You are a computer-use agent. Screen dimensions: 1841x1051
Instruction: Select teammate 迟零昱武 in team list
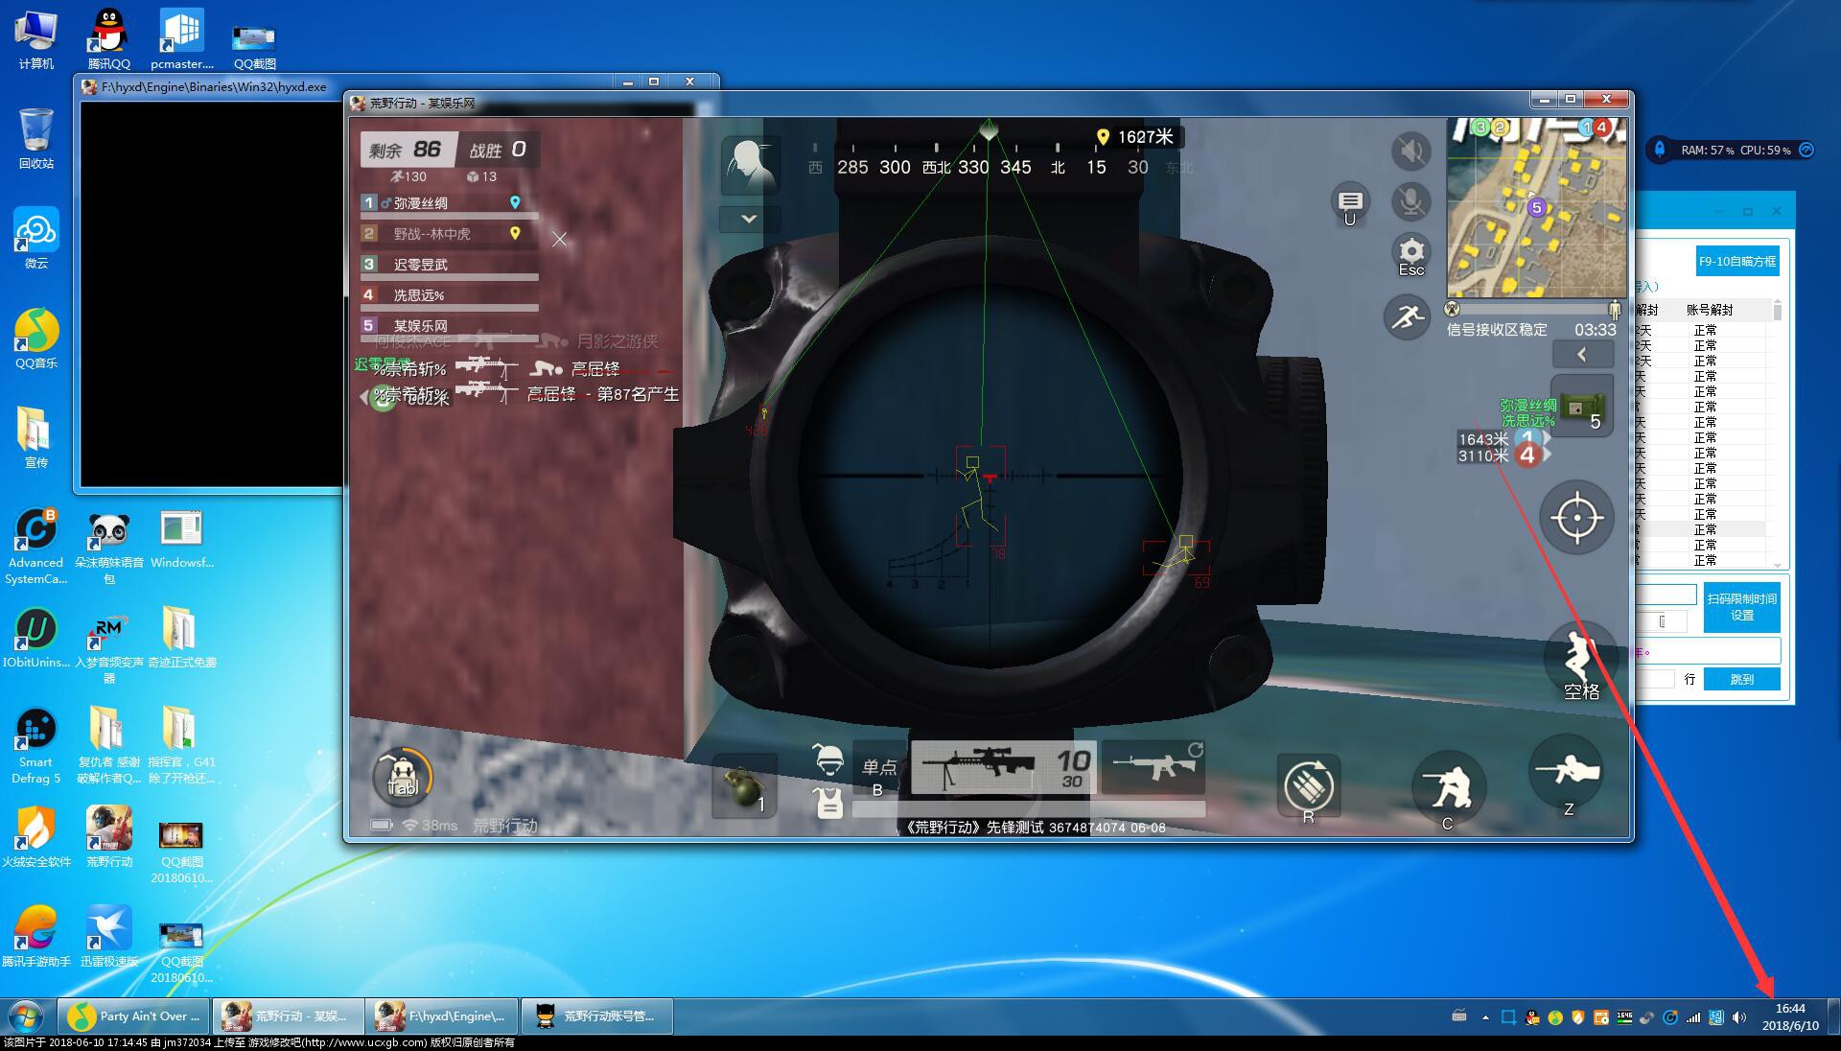click(x=449, y=265)
